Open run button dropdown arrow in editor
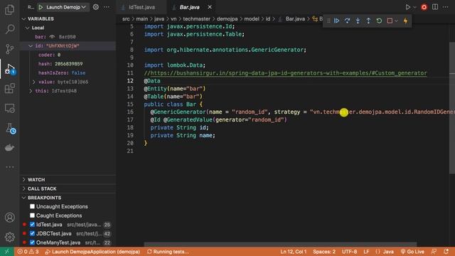 point(414,7)
